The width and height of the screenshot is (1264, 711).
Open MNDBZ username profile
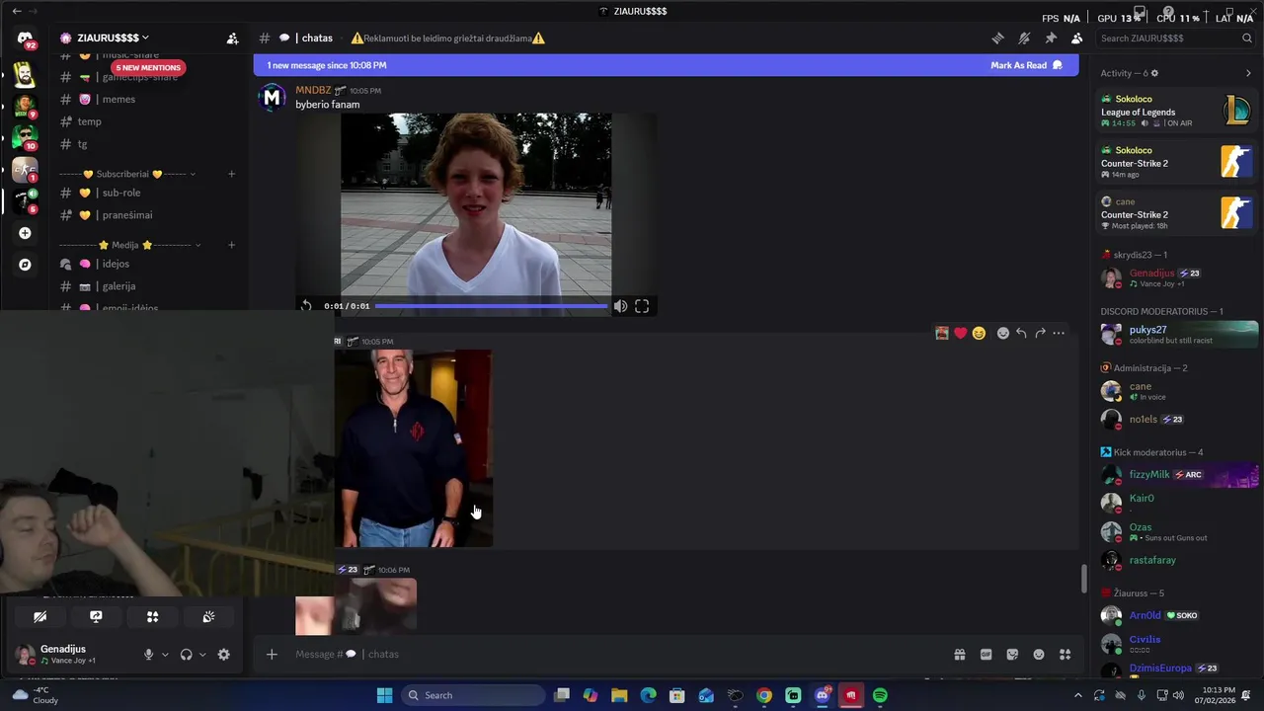point(313,90)
